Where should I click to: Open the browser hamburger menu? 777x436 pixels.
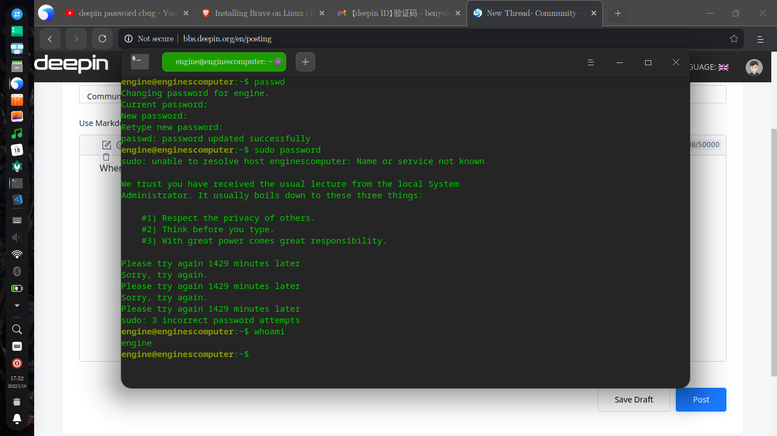pyautogui.click(x=760, y=39)
